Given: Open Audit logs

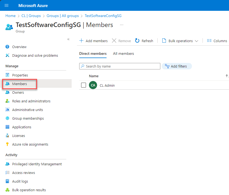Looking at the screenshot, I should point(20,181).
